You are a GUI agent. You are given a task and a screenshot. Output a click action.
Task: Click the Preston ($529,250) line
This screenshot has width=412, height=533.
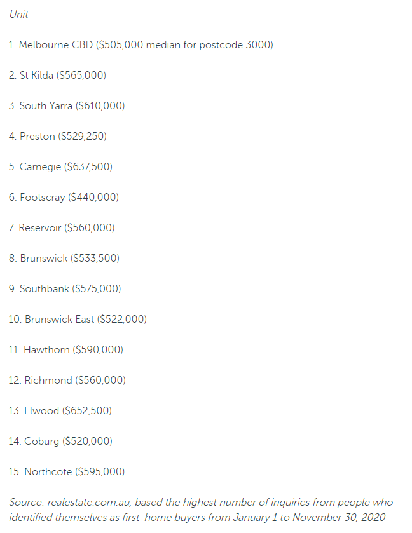click(x=58, y=137)
